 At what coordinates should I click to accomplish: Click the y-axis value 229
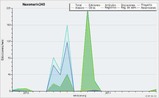coord(8,8)
